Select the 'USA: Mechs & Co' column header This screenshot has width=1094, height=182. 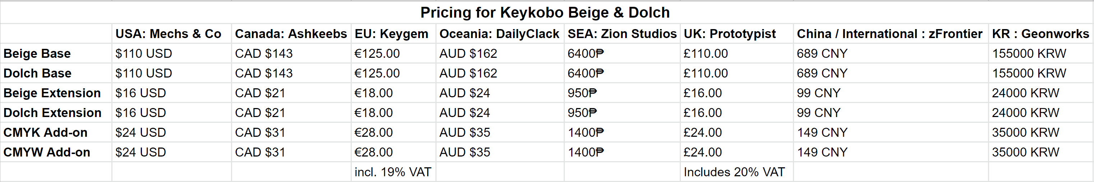pos(168,33)
